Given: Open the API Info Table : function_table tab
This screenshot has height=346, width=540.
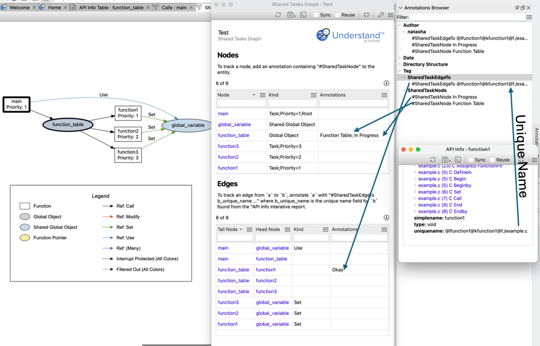Looking at the screenshot, I should coord(111,7).
